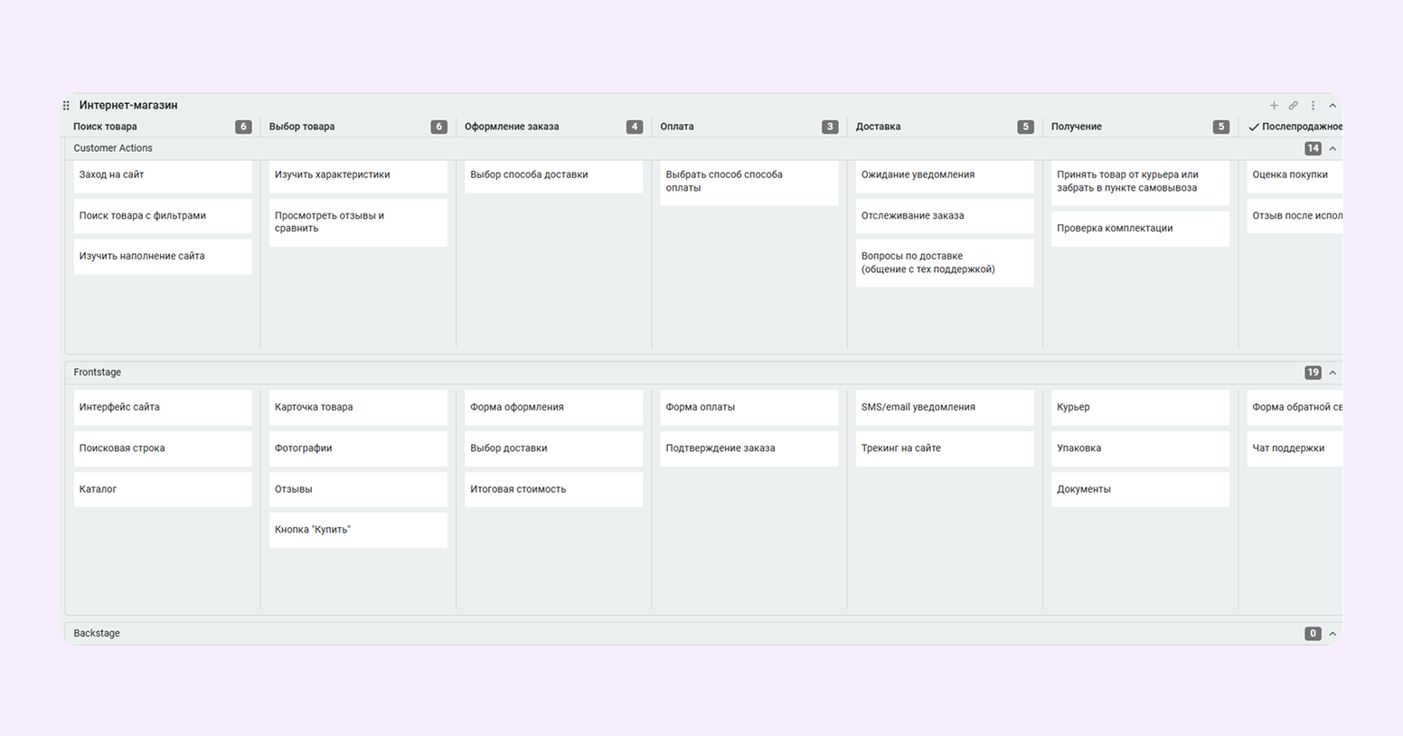Select the Поиск товара column header

pyautogui.click(x=105, y=127)
